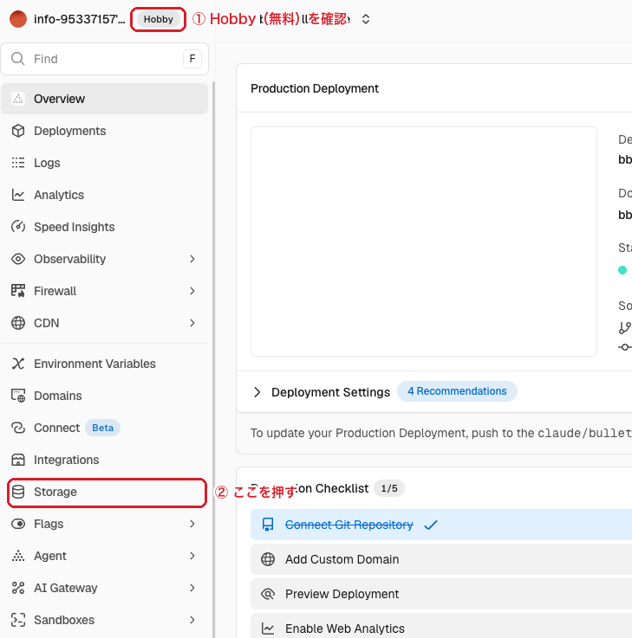
Task: Click the Agent dotted triangle icon
Action: click(x=18, y=556)
